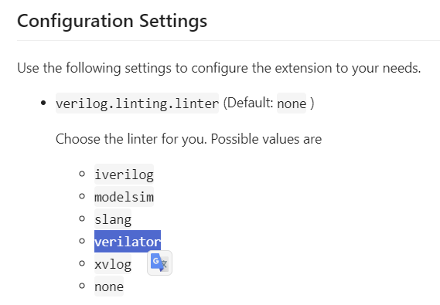Viewport: 440px width, 305px height.
Task: Click the highlighted verilator text
Action: [128, 242]
